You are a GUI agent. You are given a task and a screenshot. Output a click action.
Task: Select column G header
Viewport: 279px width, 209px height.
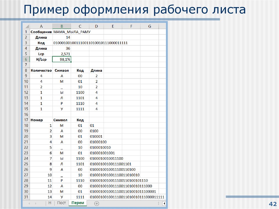point(149,26)
